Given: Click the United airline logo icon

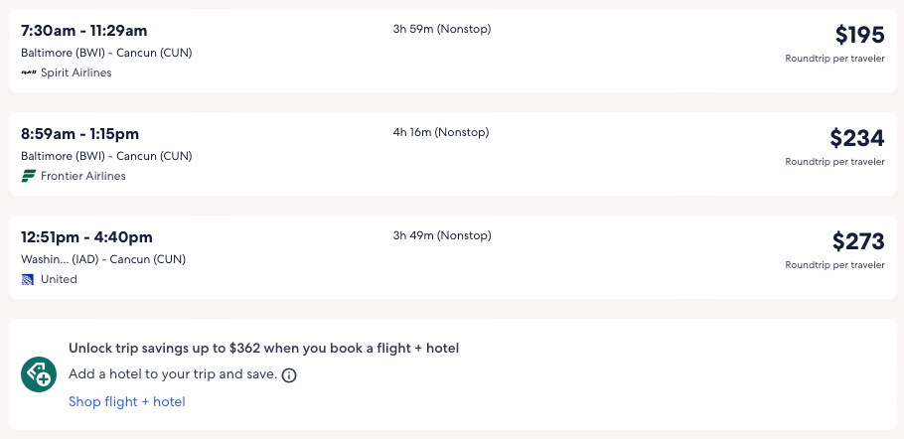Looking at the screenshot, I should (x=28, y=279).
